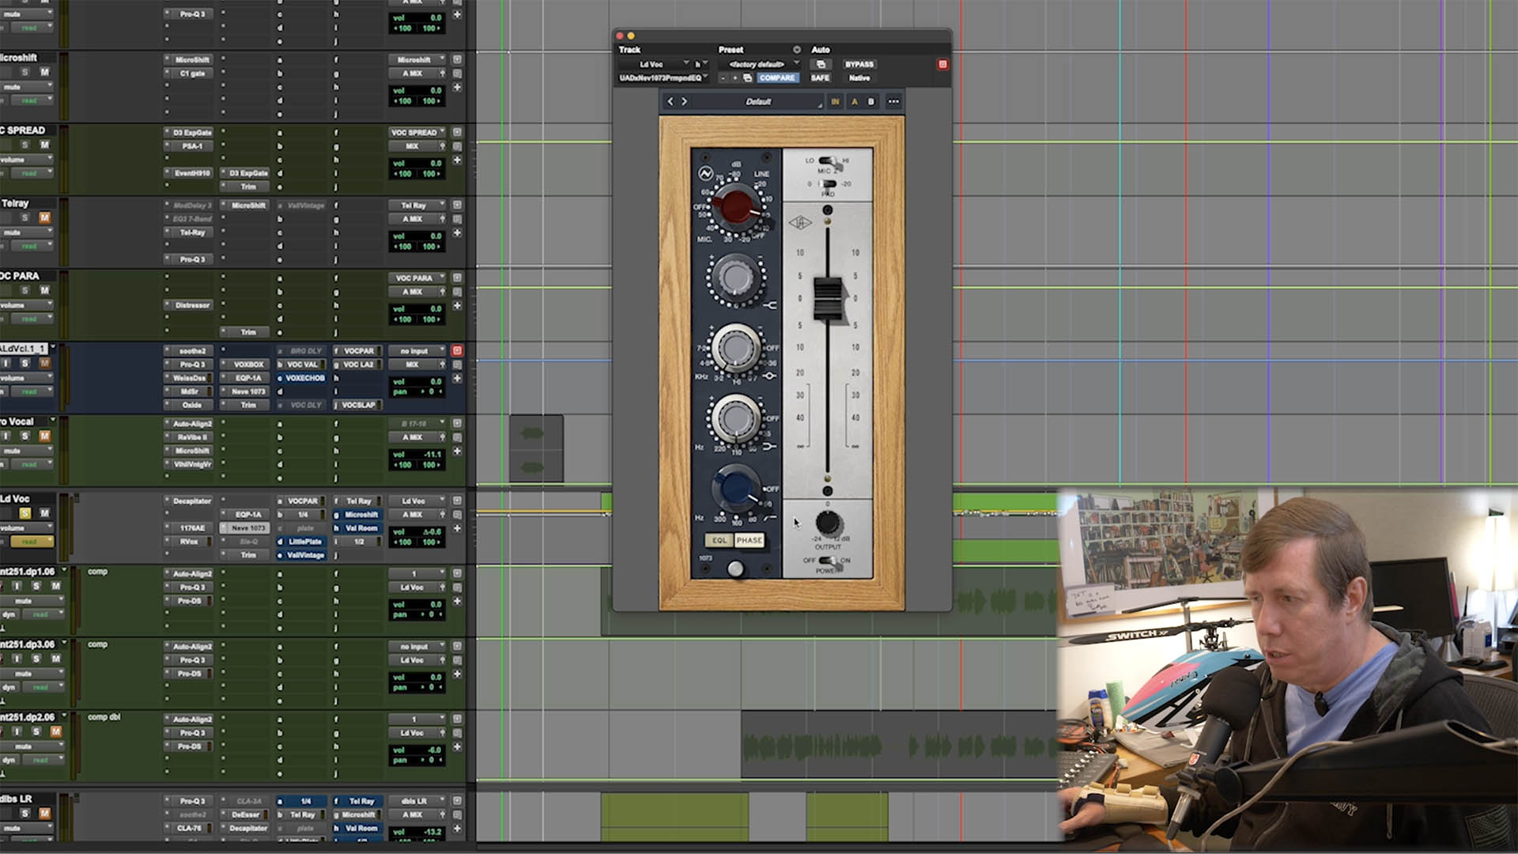Screen dimensions: 1518x854
Task: Click the previous setting minus button
Action: [x=723, y=77]
